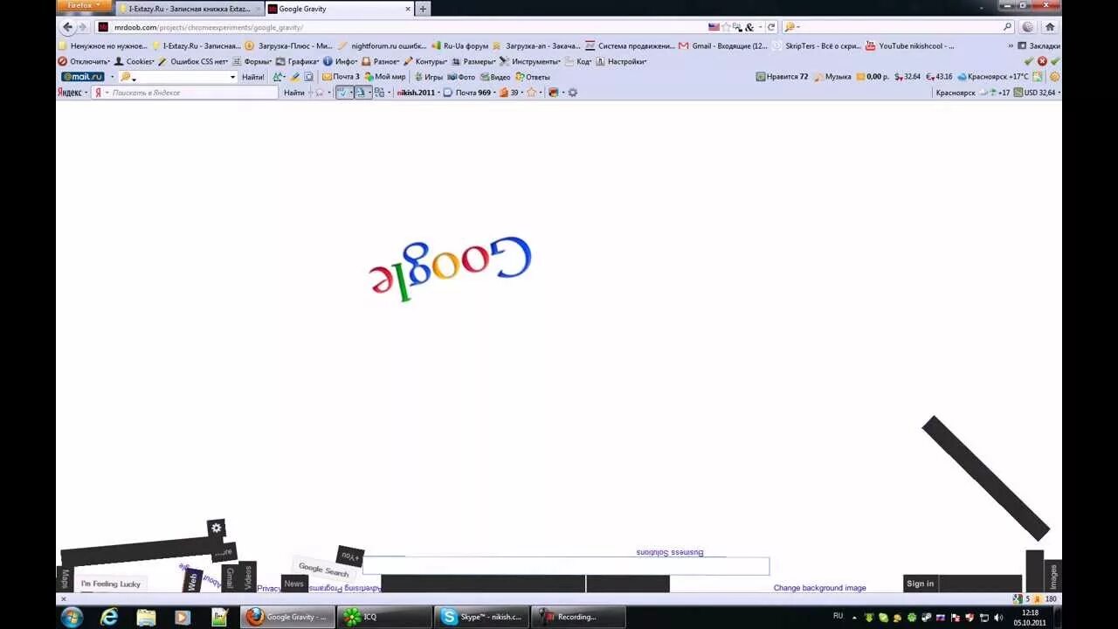
Task: Click the I'm Feeling Lucky button
Action: [111, 584]
